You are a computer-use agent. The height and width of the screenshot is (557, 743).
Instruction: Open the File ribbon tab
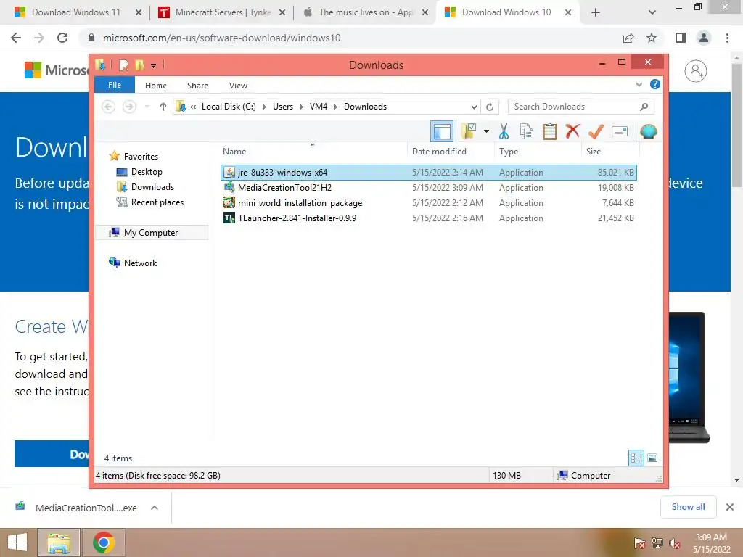pyautogui.click(x=115, y=86)
